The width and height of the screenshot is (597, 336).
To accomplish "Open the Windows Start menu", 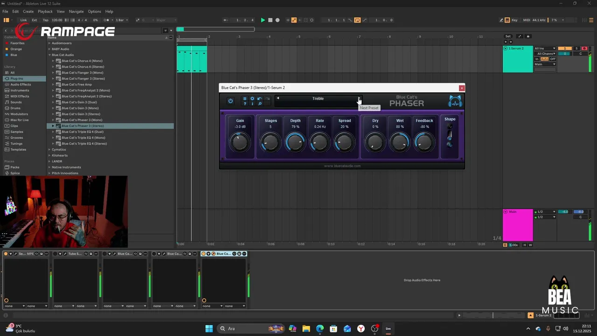I will pos(209,329).
